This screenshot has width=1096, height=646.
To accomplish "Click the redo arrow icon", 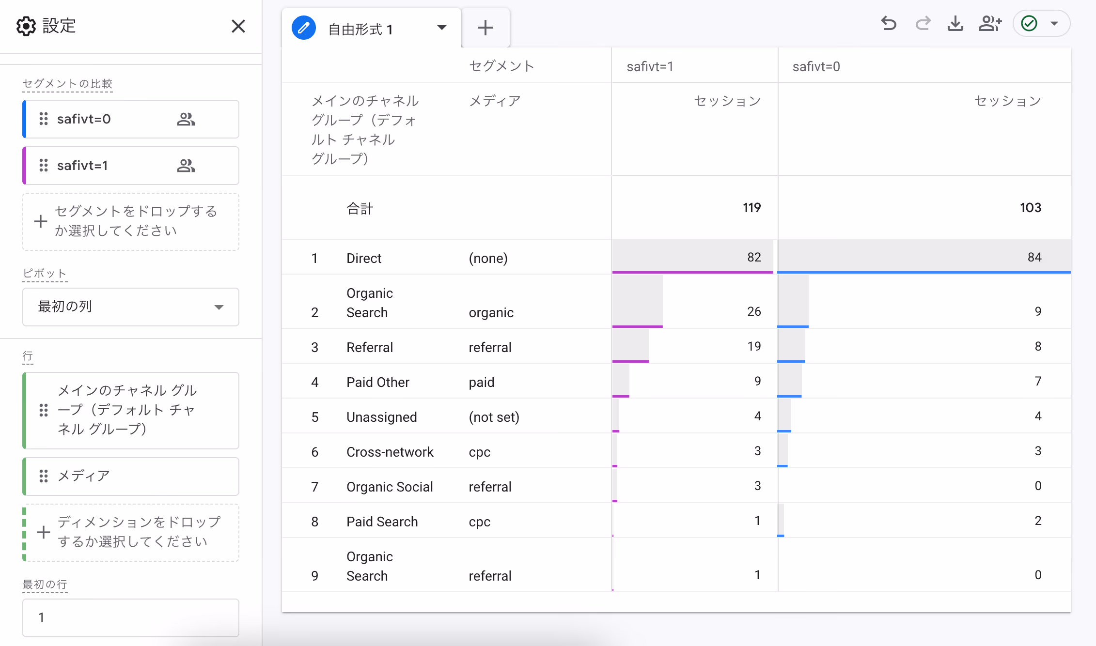I will 923,23.
